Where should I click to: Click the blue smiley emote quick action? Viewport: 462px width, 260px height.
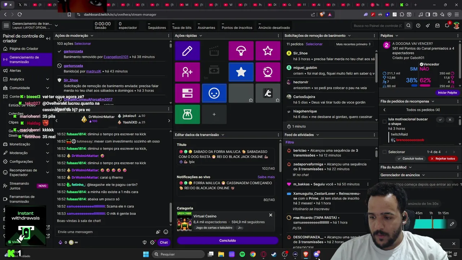pos(214,93)
